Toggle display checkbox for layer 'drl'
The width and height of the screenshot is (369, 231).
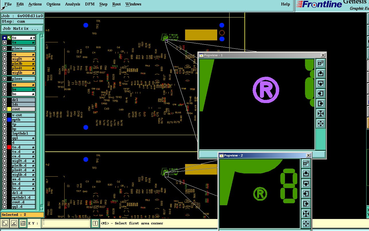[x=4, y=100]
